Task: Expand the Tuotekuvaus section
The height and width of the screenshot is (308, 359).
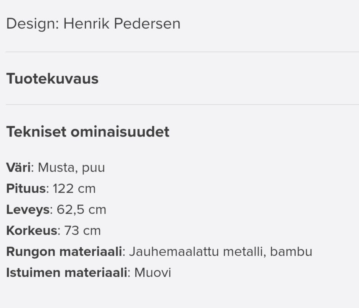Action: tap(52, 79)
